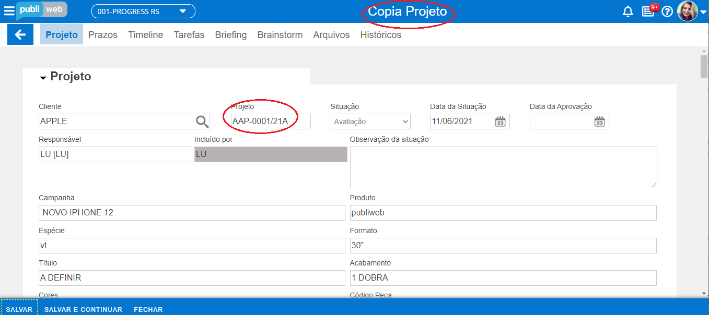Collapse the Projeto section header
Screen dimensions: 709x315
65,77
